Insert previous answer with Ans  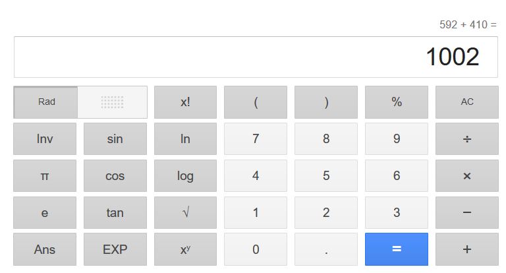point(45,250)
